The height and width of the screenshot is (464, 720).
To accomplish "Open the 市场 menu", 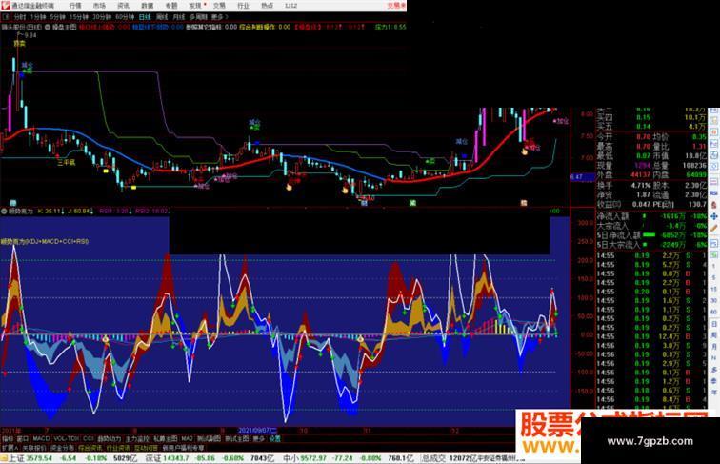I will [99, 6].
